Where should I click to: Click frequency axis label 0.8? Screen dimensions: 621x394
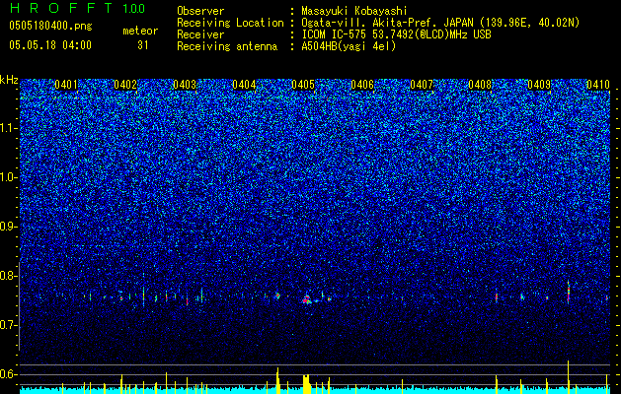[9, 276]
